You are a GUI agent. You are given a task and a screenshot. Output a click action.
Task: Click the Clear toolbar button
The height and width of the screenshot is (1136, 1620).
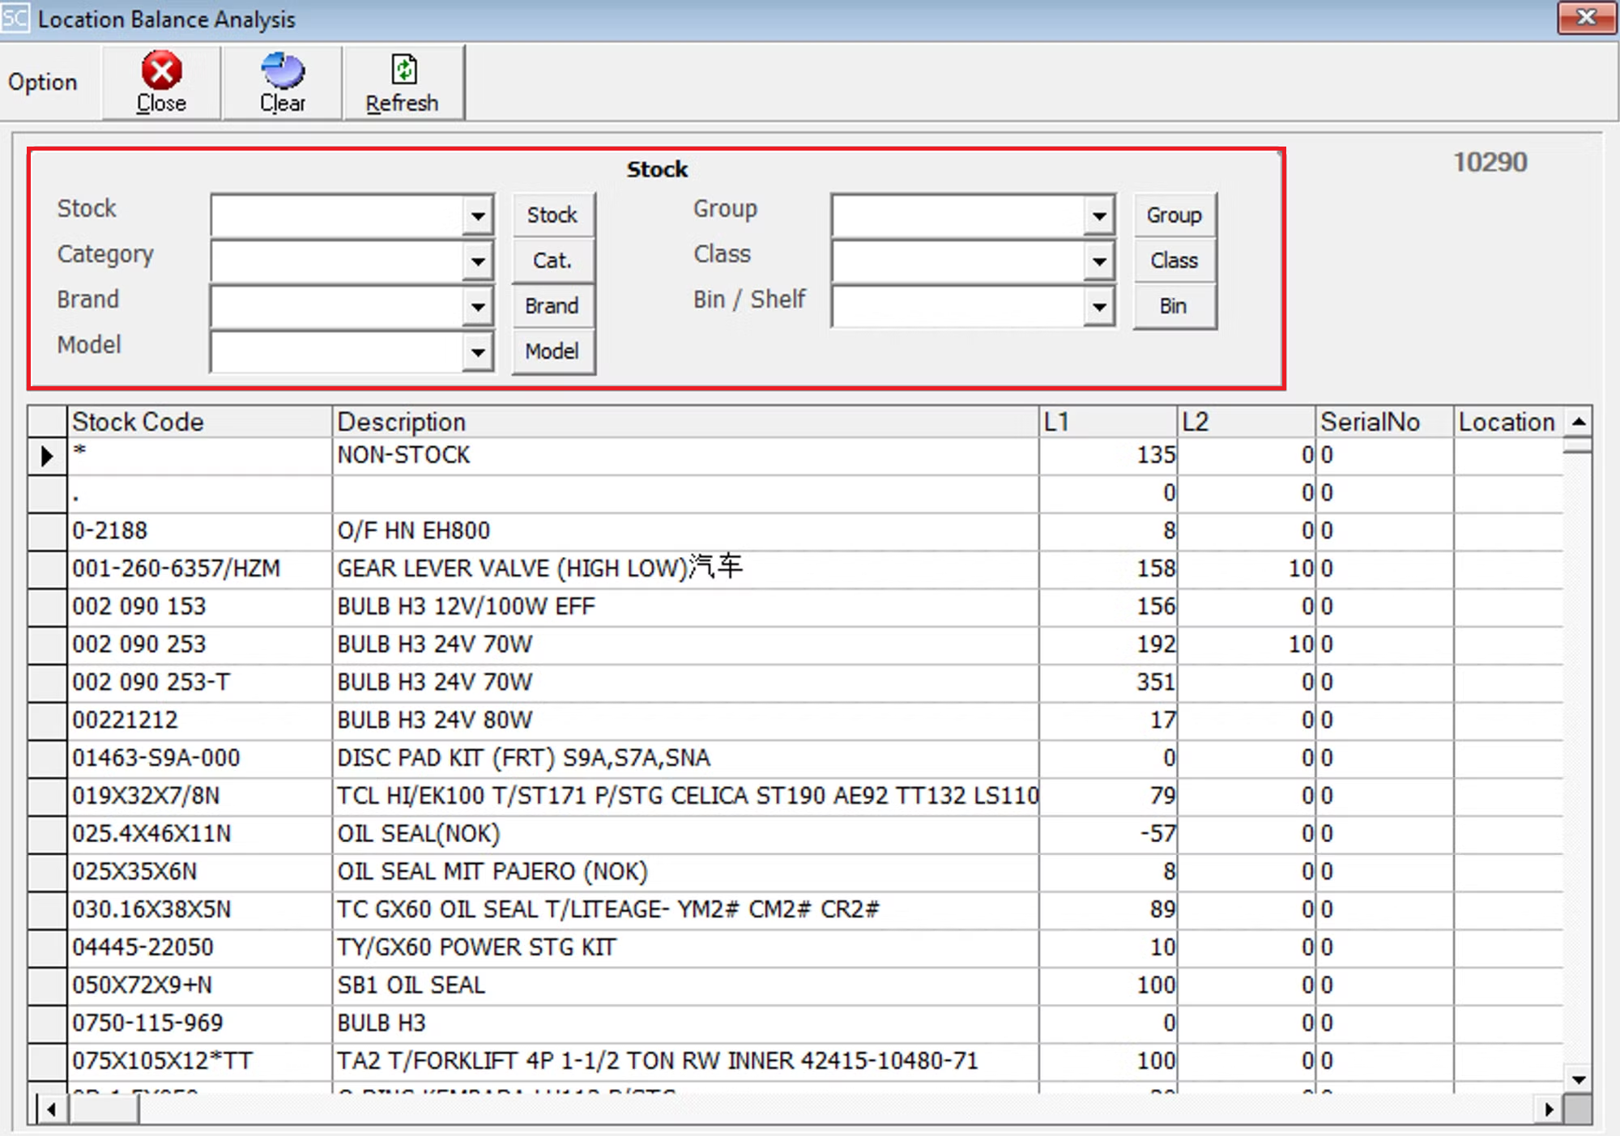[x=283, y=83]
